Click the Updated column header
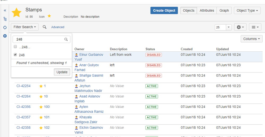Viewport: 265px width, 137px height. click(222, 49)
